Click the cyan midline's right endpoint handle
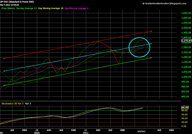The image size is (192, 134). 151,44
